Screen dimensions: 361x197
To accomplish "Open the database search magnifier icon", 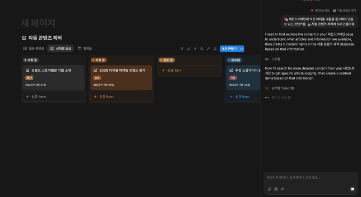I will pos(202,49).
